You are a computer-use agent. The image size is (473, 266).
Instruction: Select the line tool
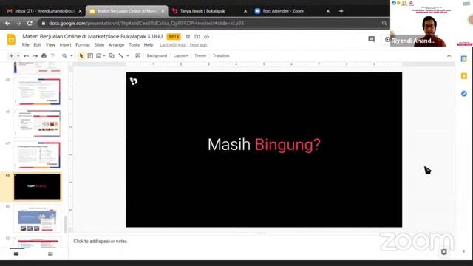(121, 56)
